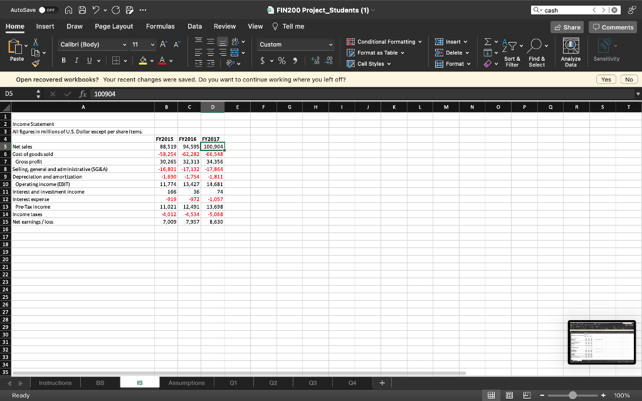This screenshot has height=401, width=642.
Task: Click the Comma Style icon
Action: [295, 60]
